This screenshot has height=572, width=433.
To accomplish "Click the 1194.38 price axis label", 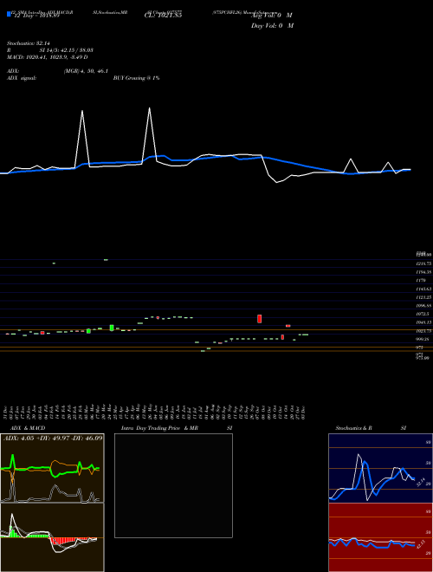I will 423,272.
